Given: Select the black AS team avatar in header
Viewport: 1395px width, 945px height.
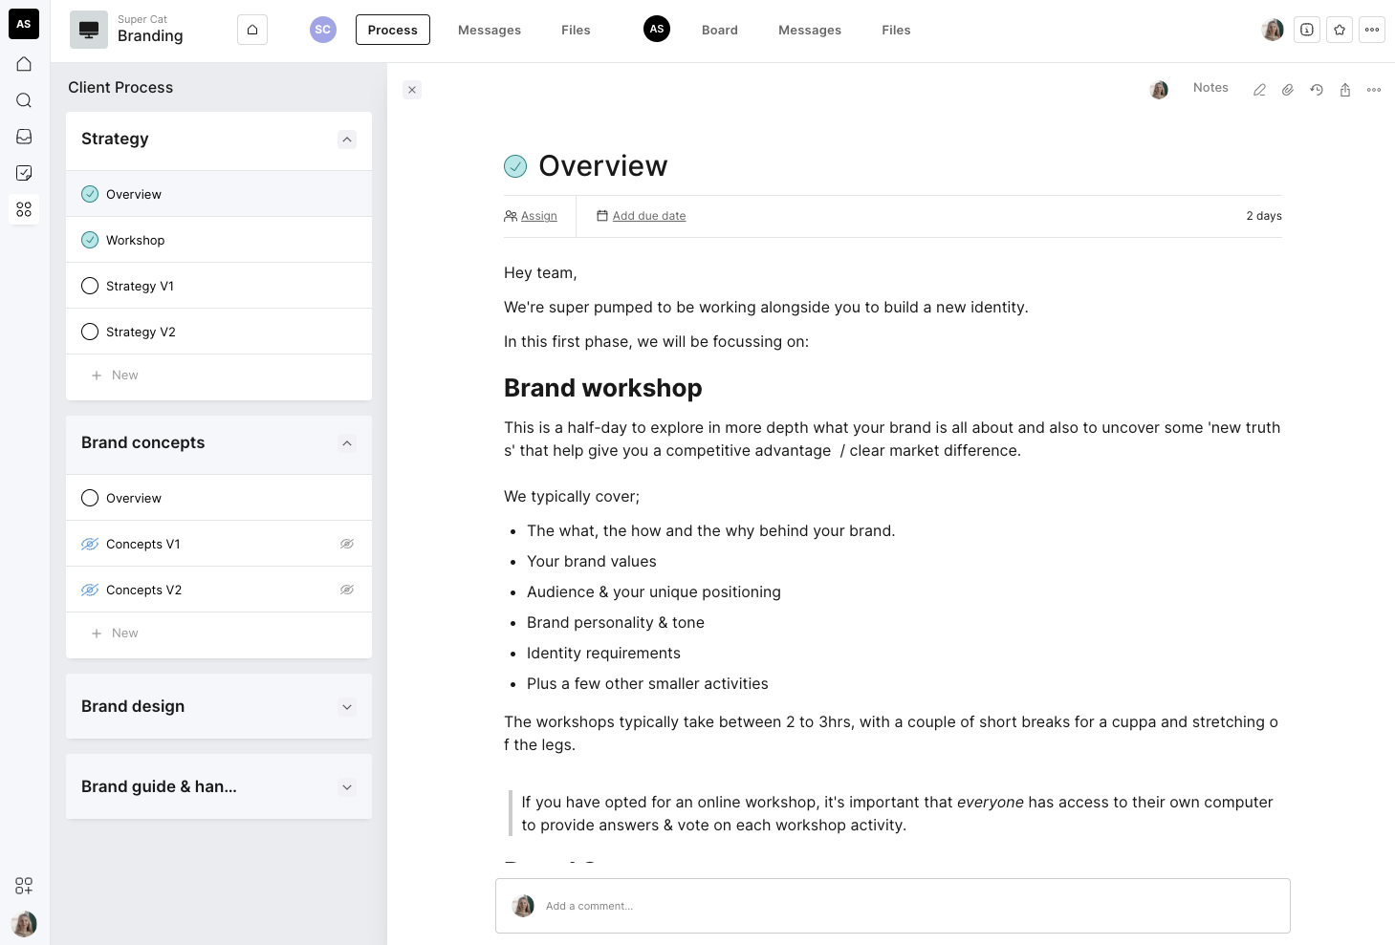Looking at the screenshot, I should pos(657,30).
